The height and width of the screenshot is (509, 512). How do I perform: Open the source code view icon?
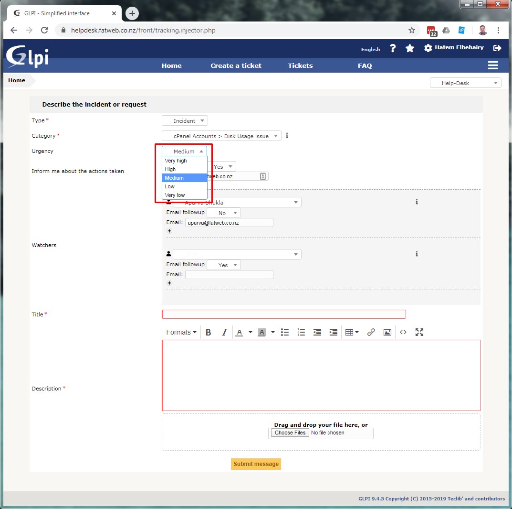pyautogui.click(x=403, y=332)
